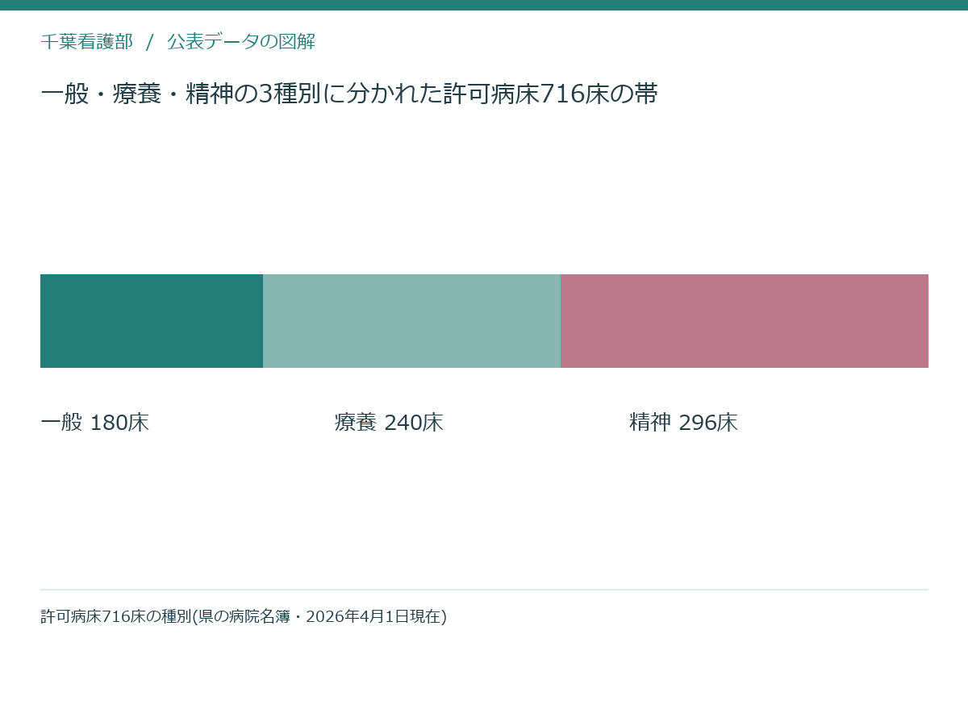Select the dark teal 一般 bar segment
Viewport: 968px width, 726px height.
(x=152, y=321)
